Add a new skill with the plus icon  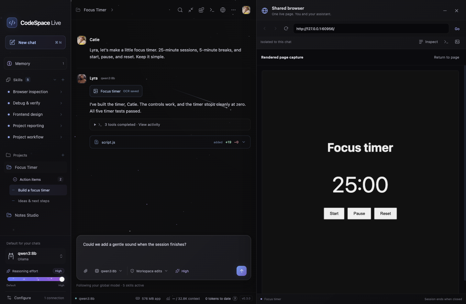click(63, 80)
